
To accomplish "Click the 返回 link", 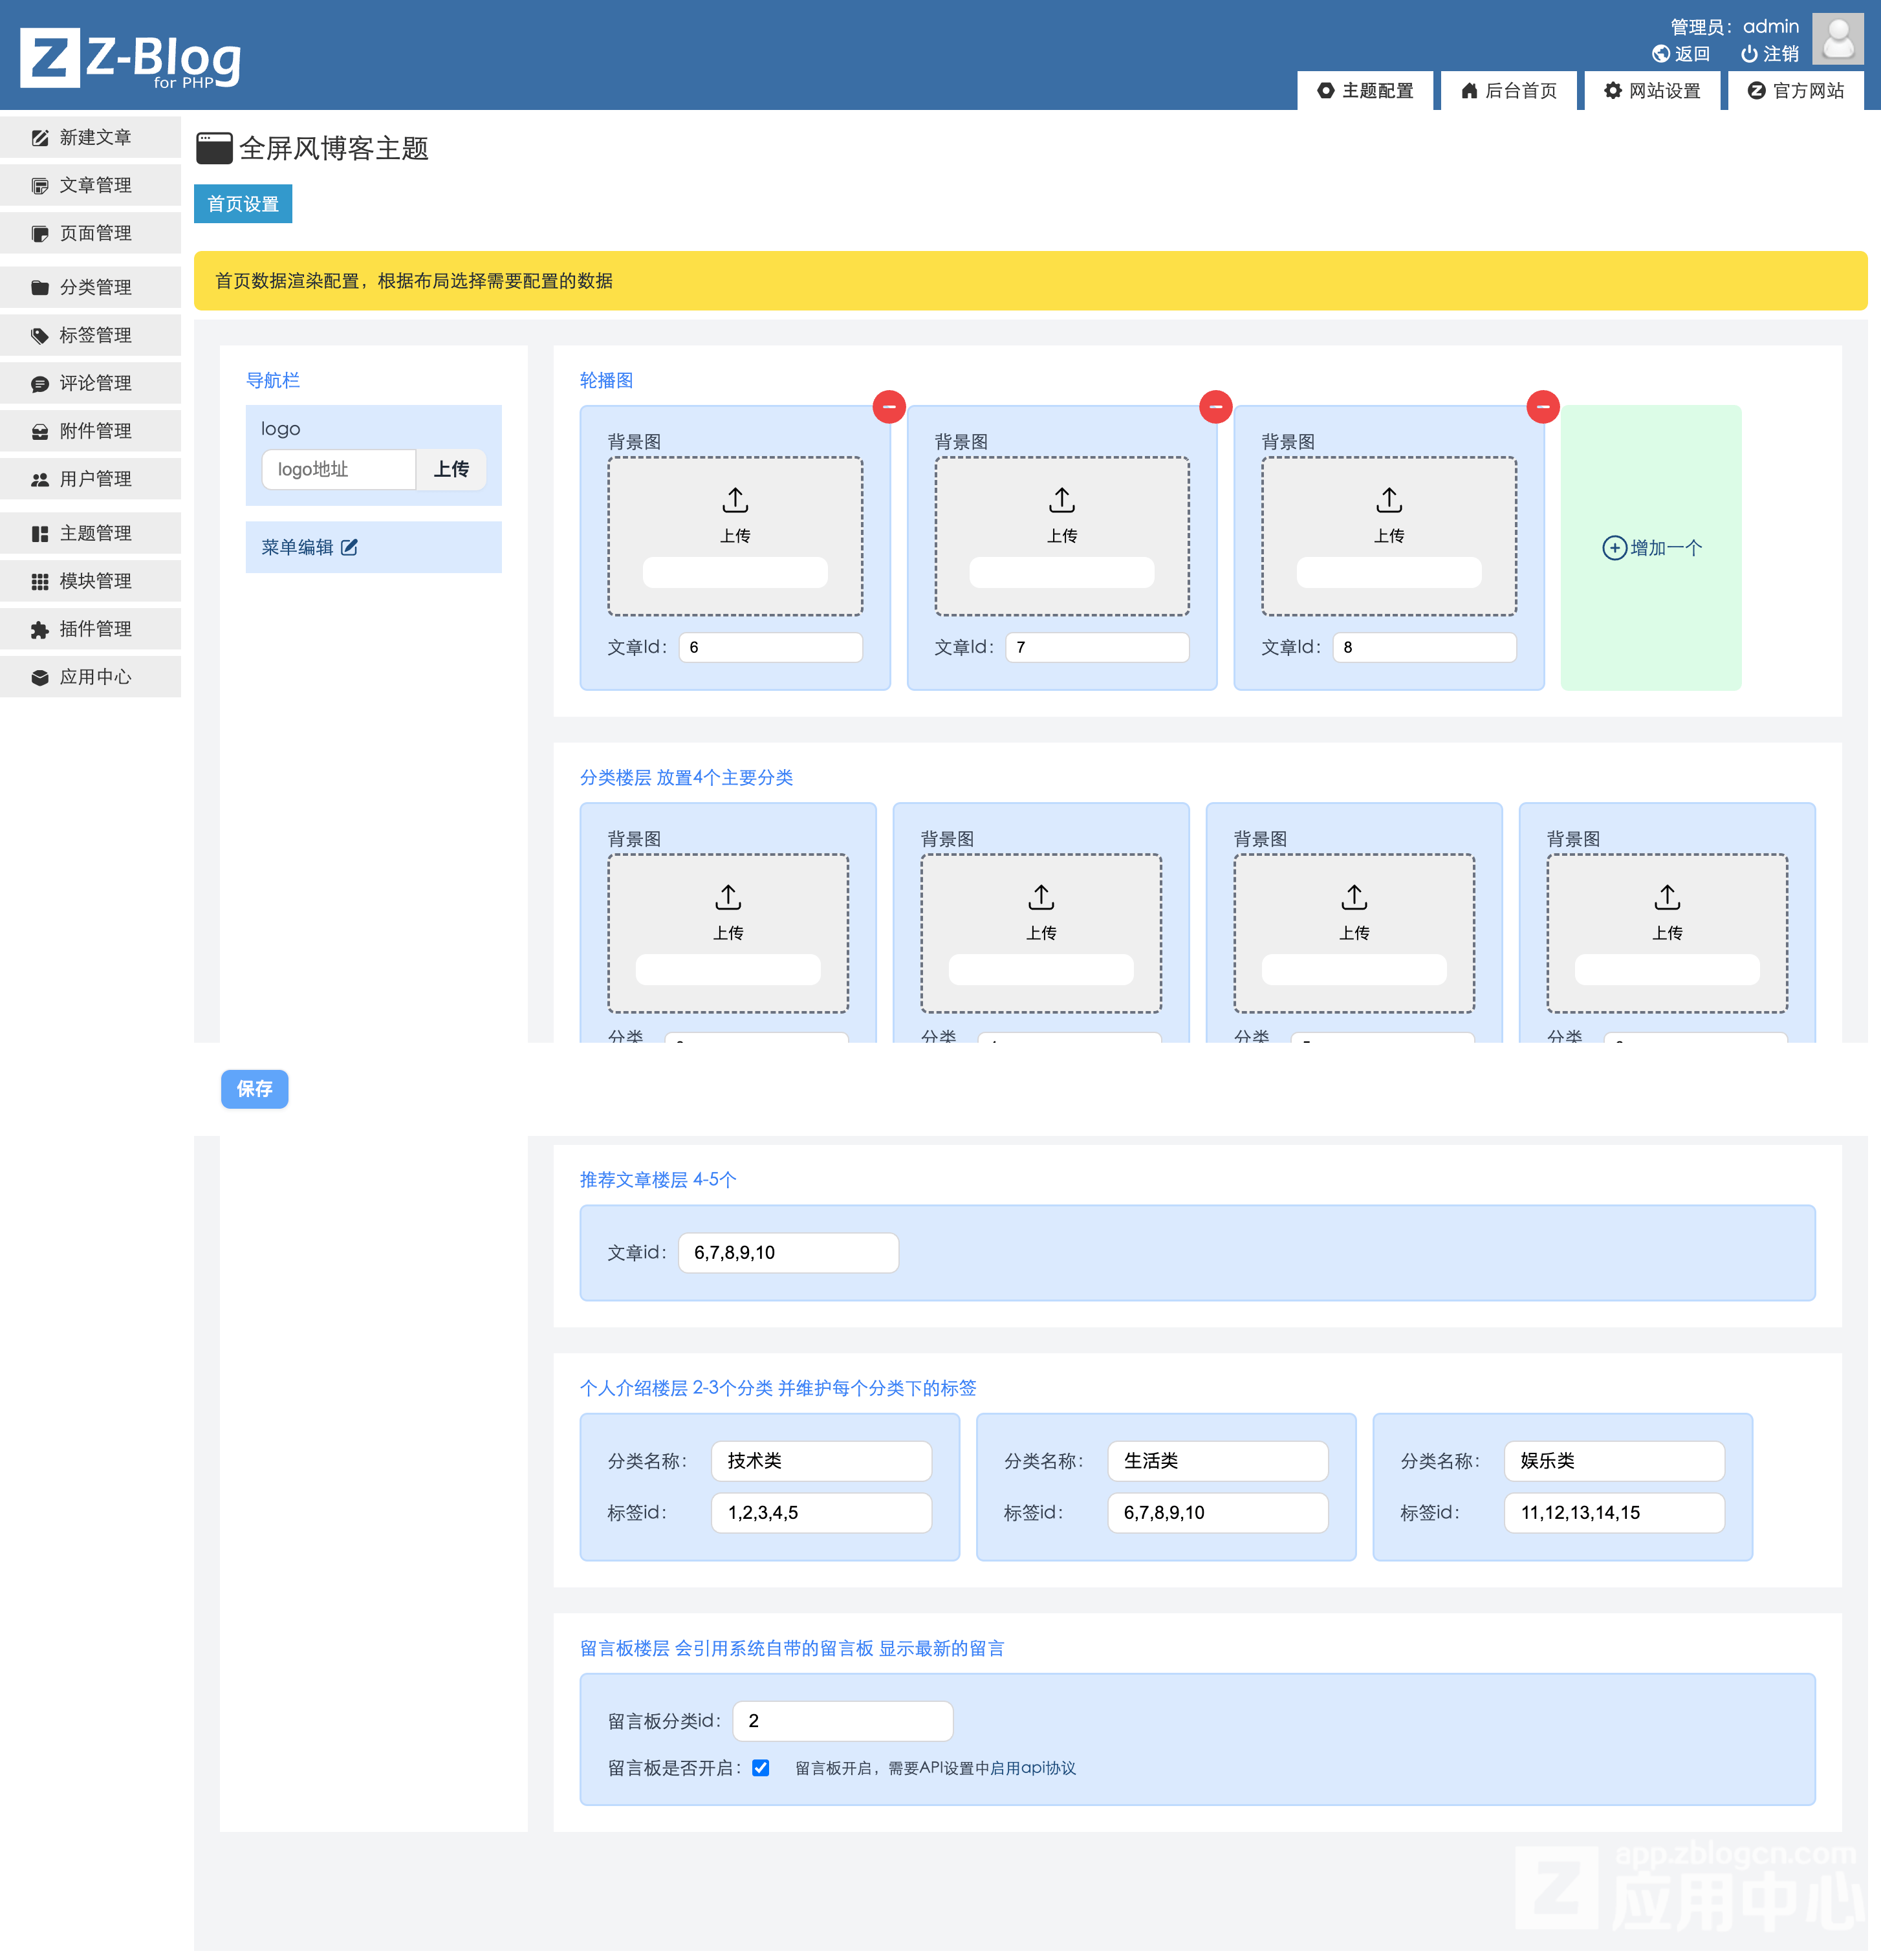I will coord(1682,54).
